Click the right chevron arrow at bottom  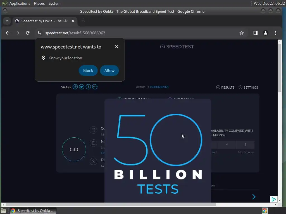coord(254,197)
